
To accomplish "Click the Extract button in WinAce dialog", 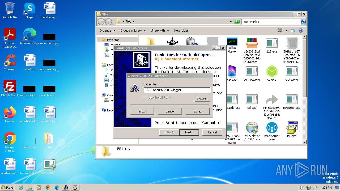I will pyautogui.click(x=198, y=111).
